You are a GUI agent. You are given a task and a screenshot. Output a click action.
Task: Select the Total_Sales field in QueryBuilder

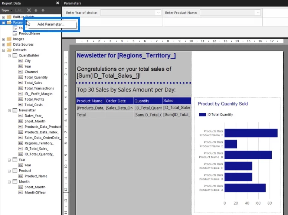[x=33, y=83]
